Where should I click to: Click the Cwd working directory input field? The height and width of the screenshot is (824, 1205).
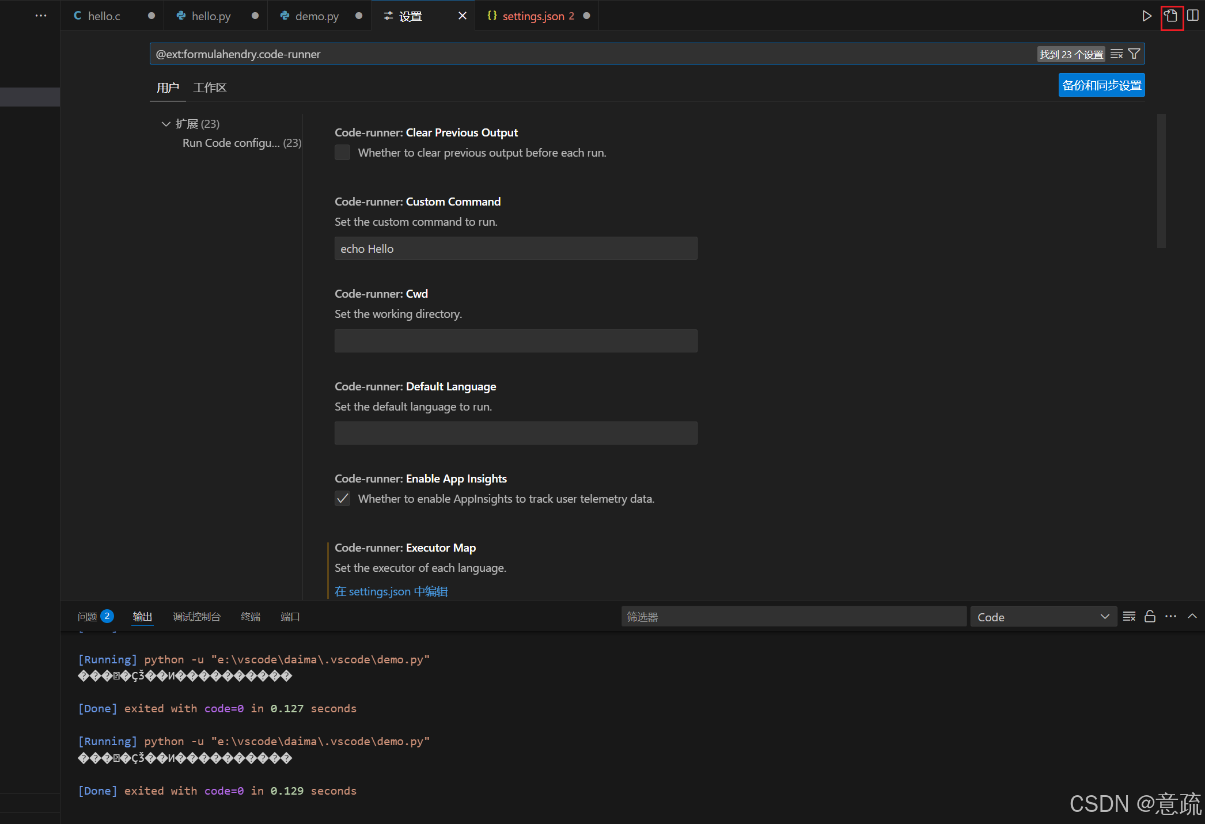click(516, 341)
